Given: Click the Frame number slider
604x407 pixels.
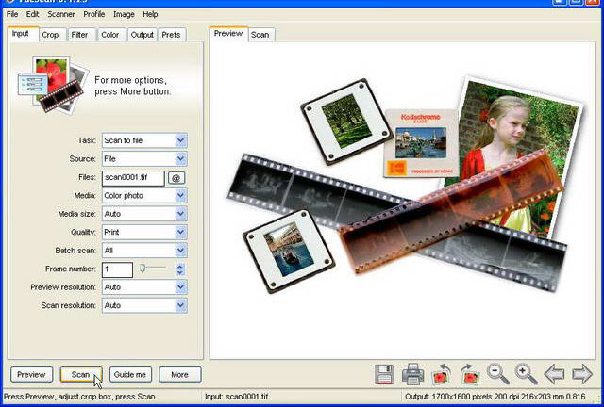Looking at the screenshot, I should click(x=153, y=269).
